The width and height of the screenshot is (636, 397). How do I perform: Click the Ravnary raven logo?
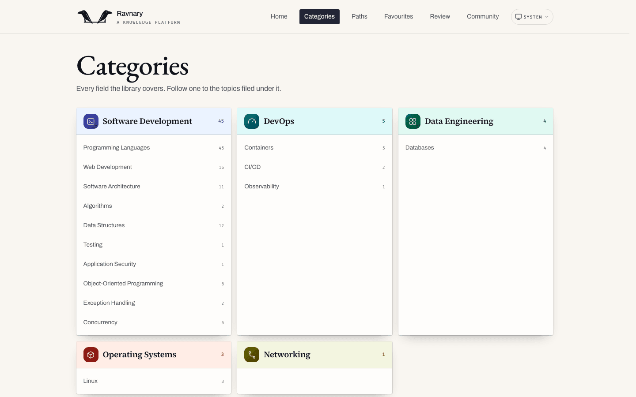point(95,17)
